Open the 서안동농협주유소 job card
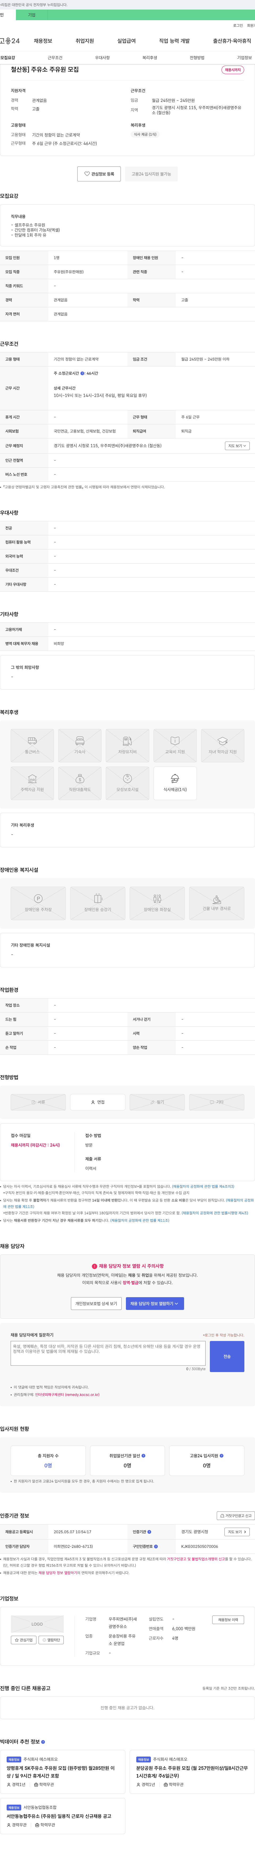255x1858 pixels. (63, 1816)
